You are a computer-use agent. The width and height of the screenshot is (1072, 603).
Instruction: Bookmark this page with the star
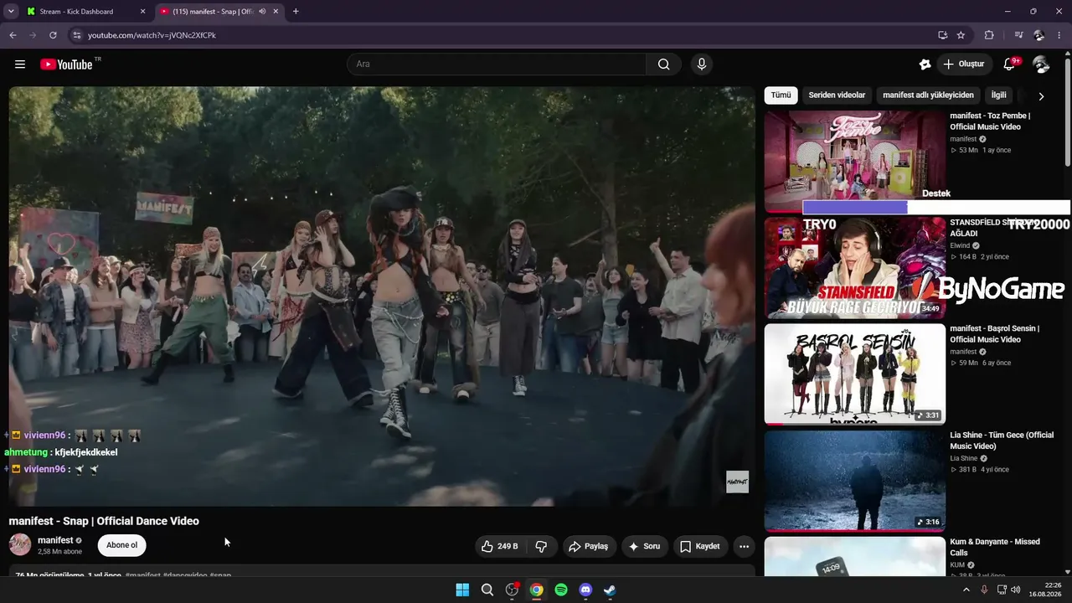point(961,35)
